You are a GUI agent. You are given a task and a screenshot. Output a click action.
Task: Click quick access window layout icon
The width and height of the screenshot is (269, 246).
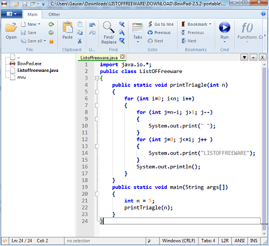33,4
